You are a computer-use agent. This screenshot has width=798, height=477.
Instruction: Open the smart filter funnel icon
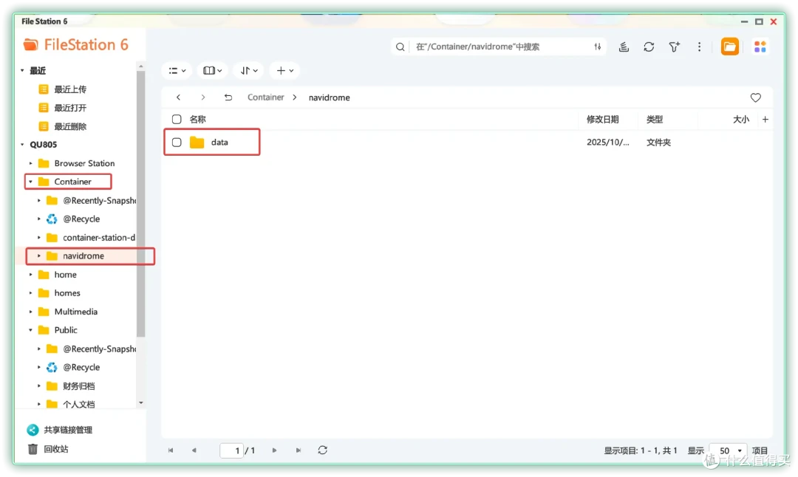[675, 47]
